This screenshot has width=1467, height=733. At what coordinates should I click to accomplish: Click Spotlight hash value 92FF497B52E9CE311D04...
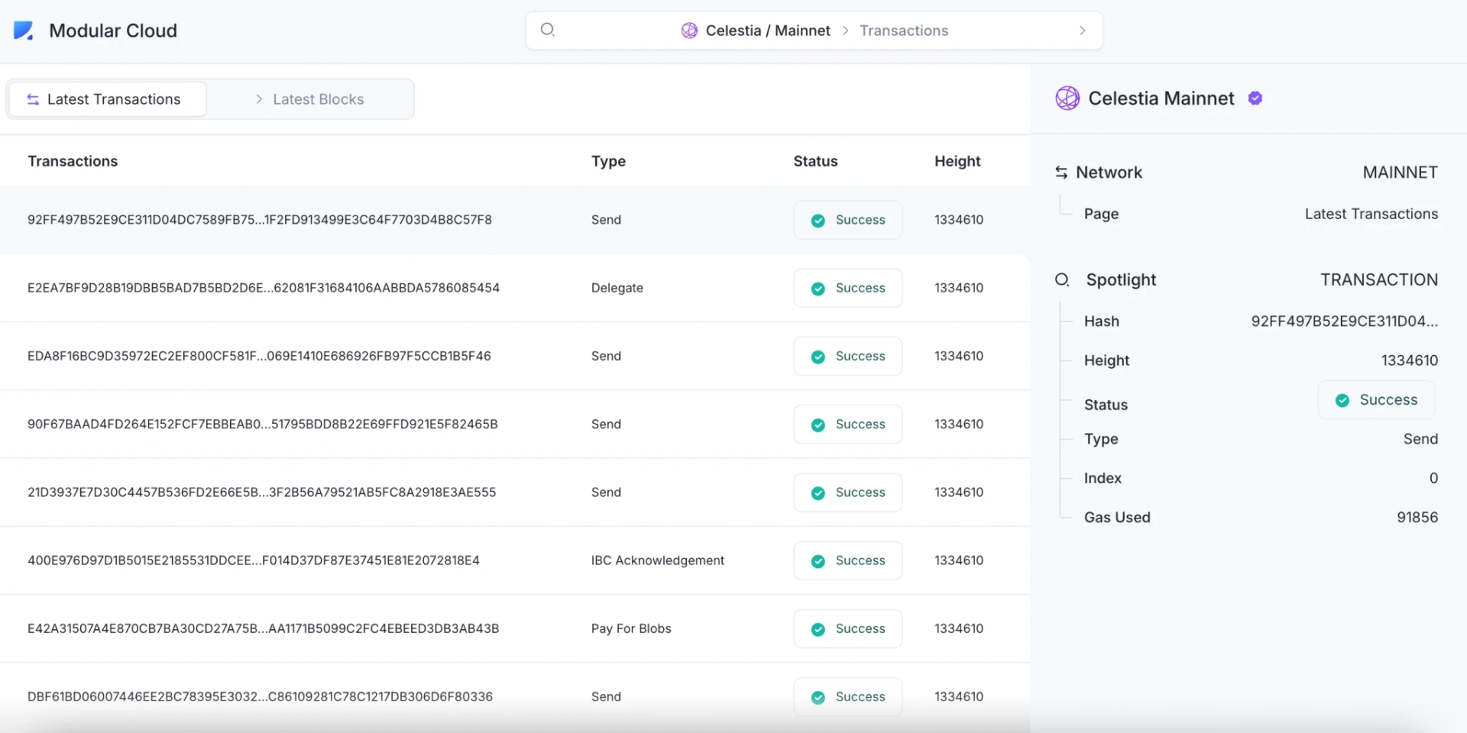point(1345,321)
